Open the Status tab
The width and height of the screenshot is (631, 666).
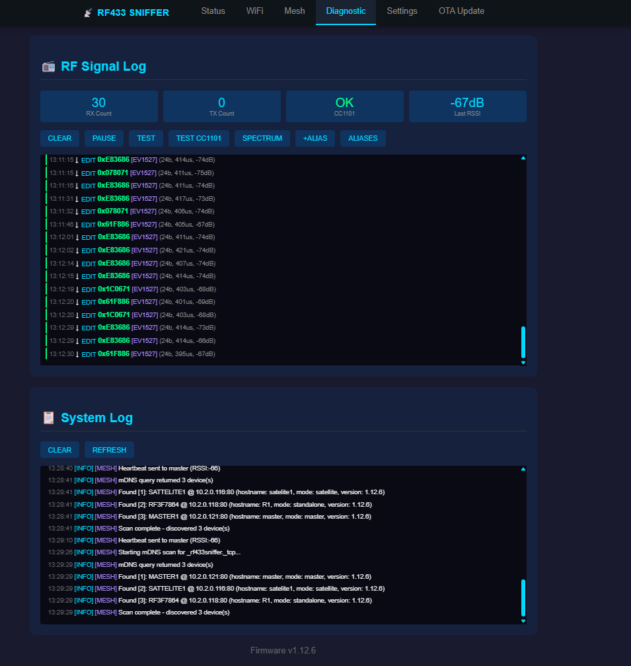[x=213, y=11]
